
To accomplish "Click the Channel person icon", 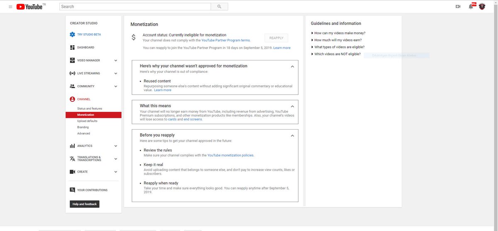I will 72,99.
